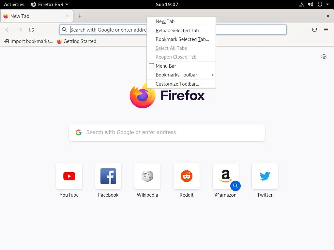Choose New Tab from the context menu
Viewport: 334px width, 250px height.
click(181, 21)
